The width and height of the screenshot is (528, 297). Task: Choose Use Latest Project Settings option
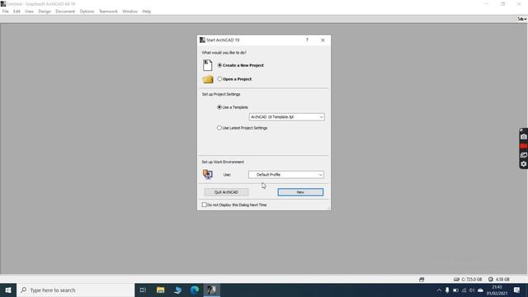click(219, 128)
